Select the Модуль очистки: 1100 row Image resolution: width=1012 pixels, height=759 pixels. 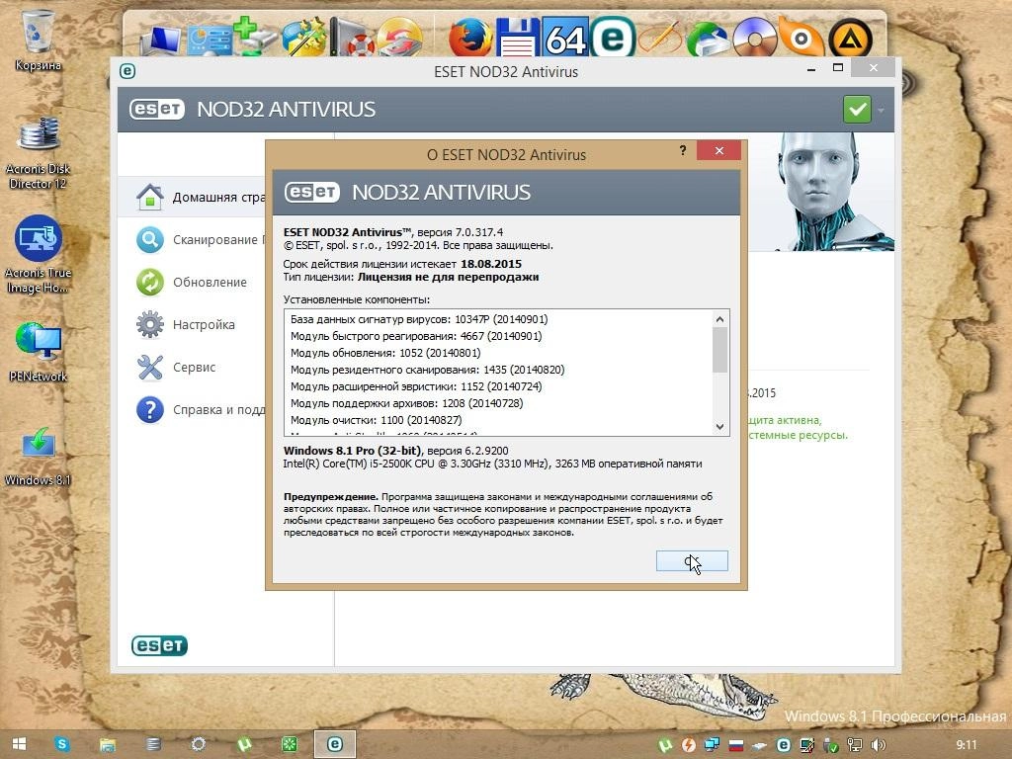coord(377,420)
